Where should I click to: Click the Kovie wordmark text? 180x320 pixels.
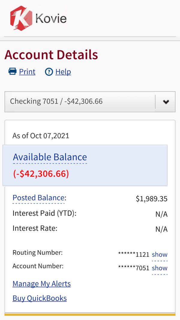point(51,19)
